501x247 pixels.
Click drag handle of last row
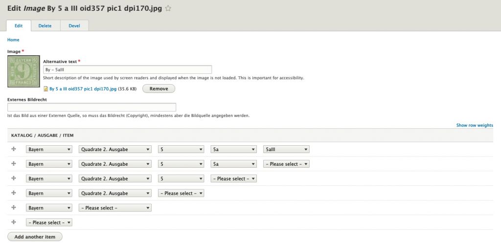coord(14,223)
